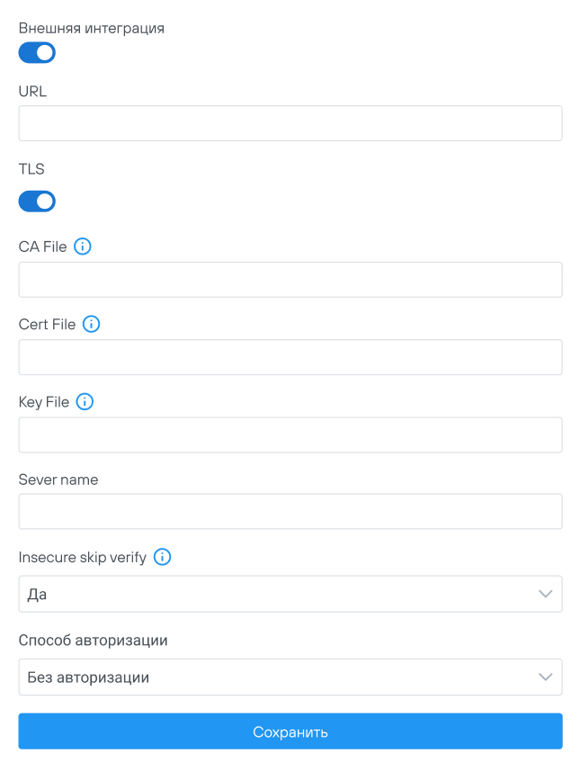
Task: Click the Способ авторизации label
Action: [x=93, y=641]
